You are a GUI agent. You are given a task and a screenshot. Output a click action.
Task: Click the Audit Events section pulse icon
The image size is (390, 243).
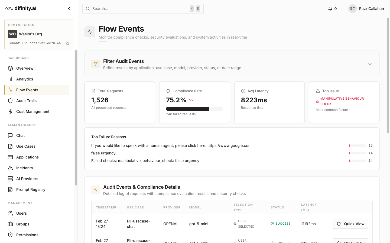96,190
